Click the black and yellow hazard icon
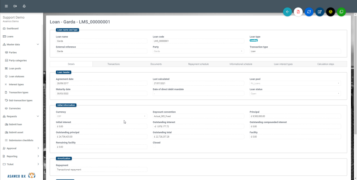This screenshot has width=357, height=180. (x=330, y=12)
